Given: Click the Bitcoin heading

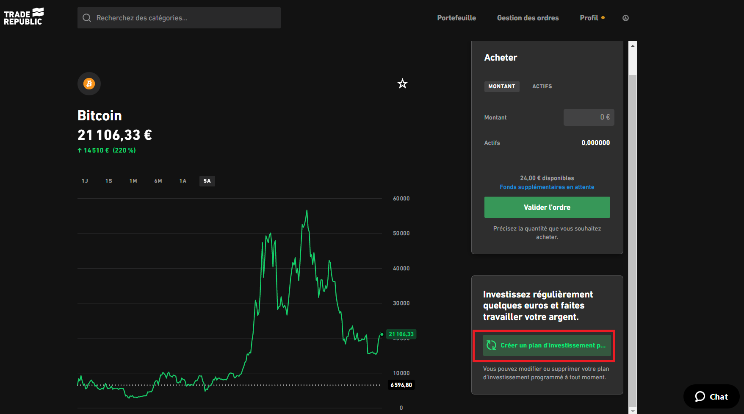Looking at the screenshot, I should (x=100, y=115).
